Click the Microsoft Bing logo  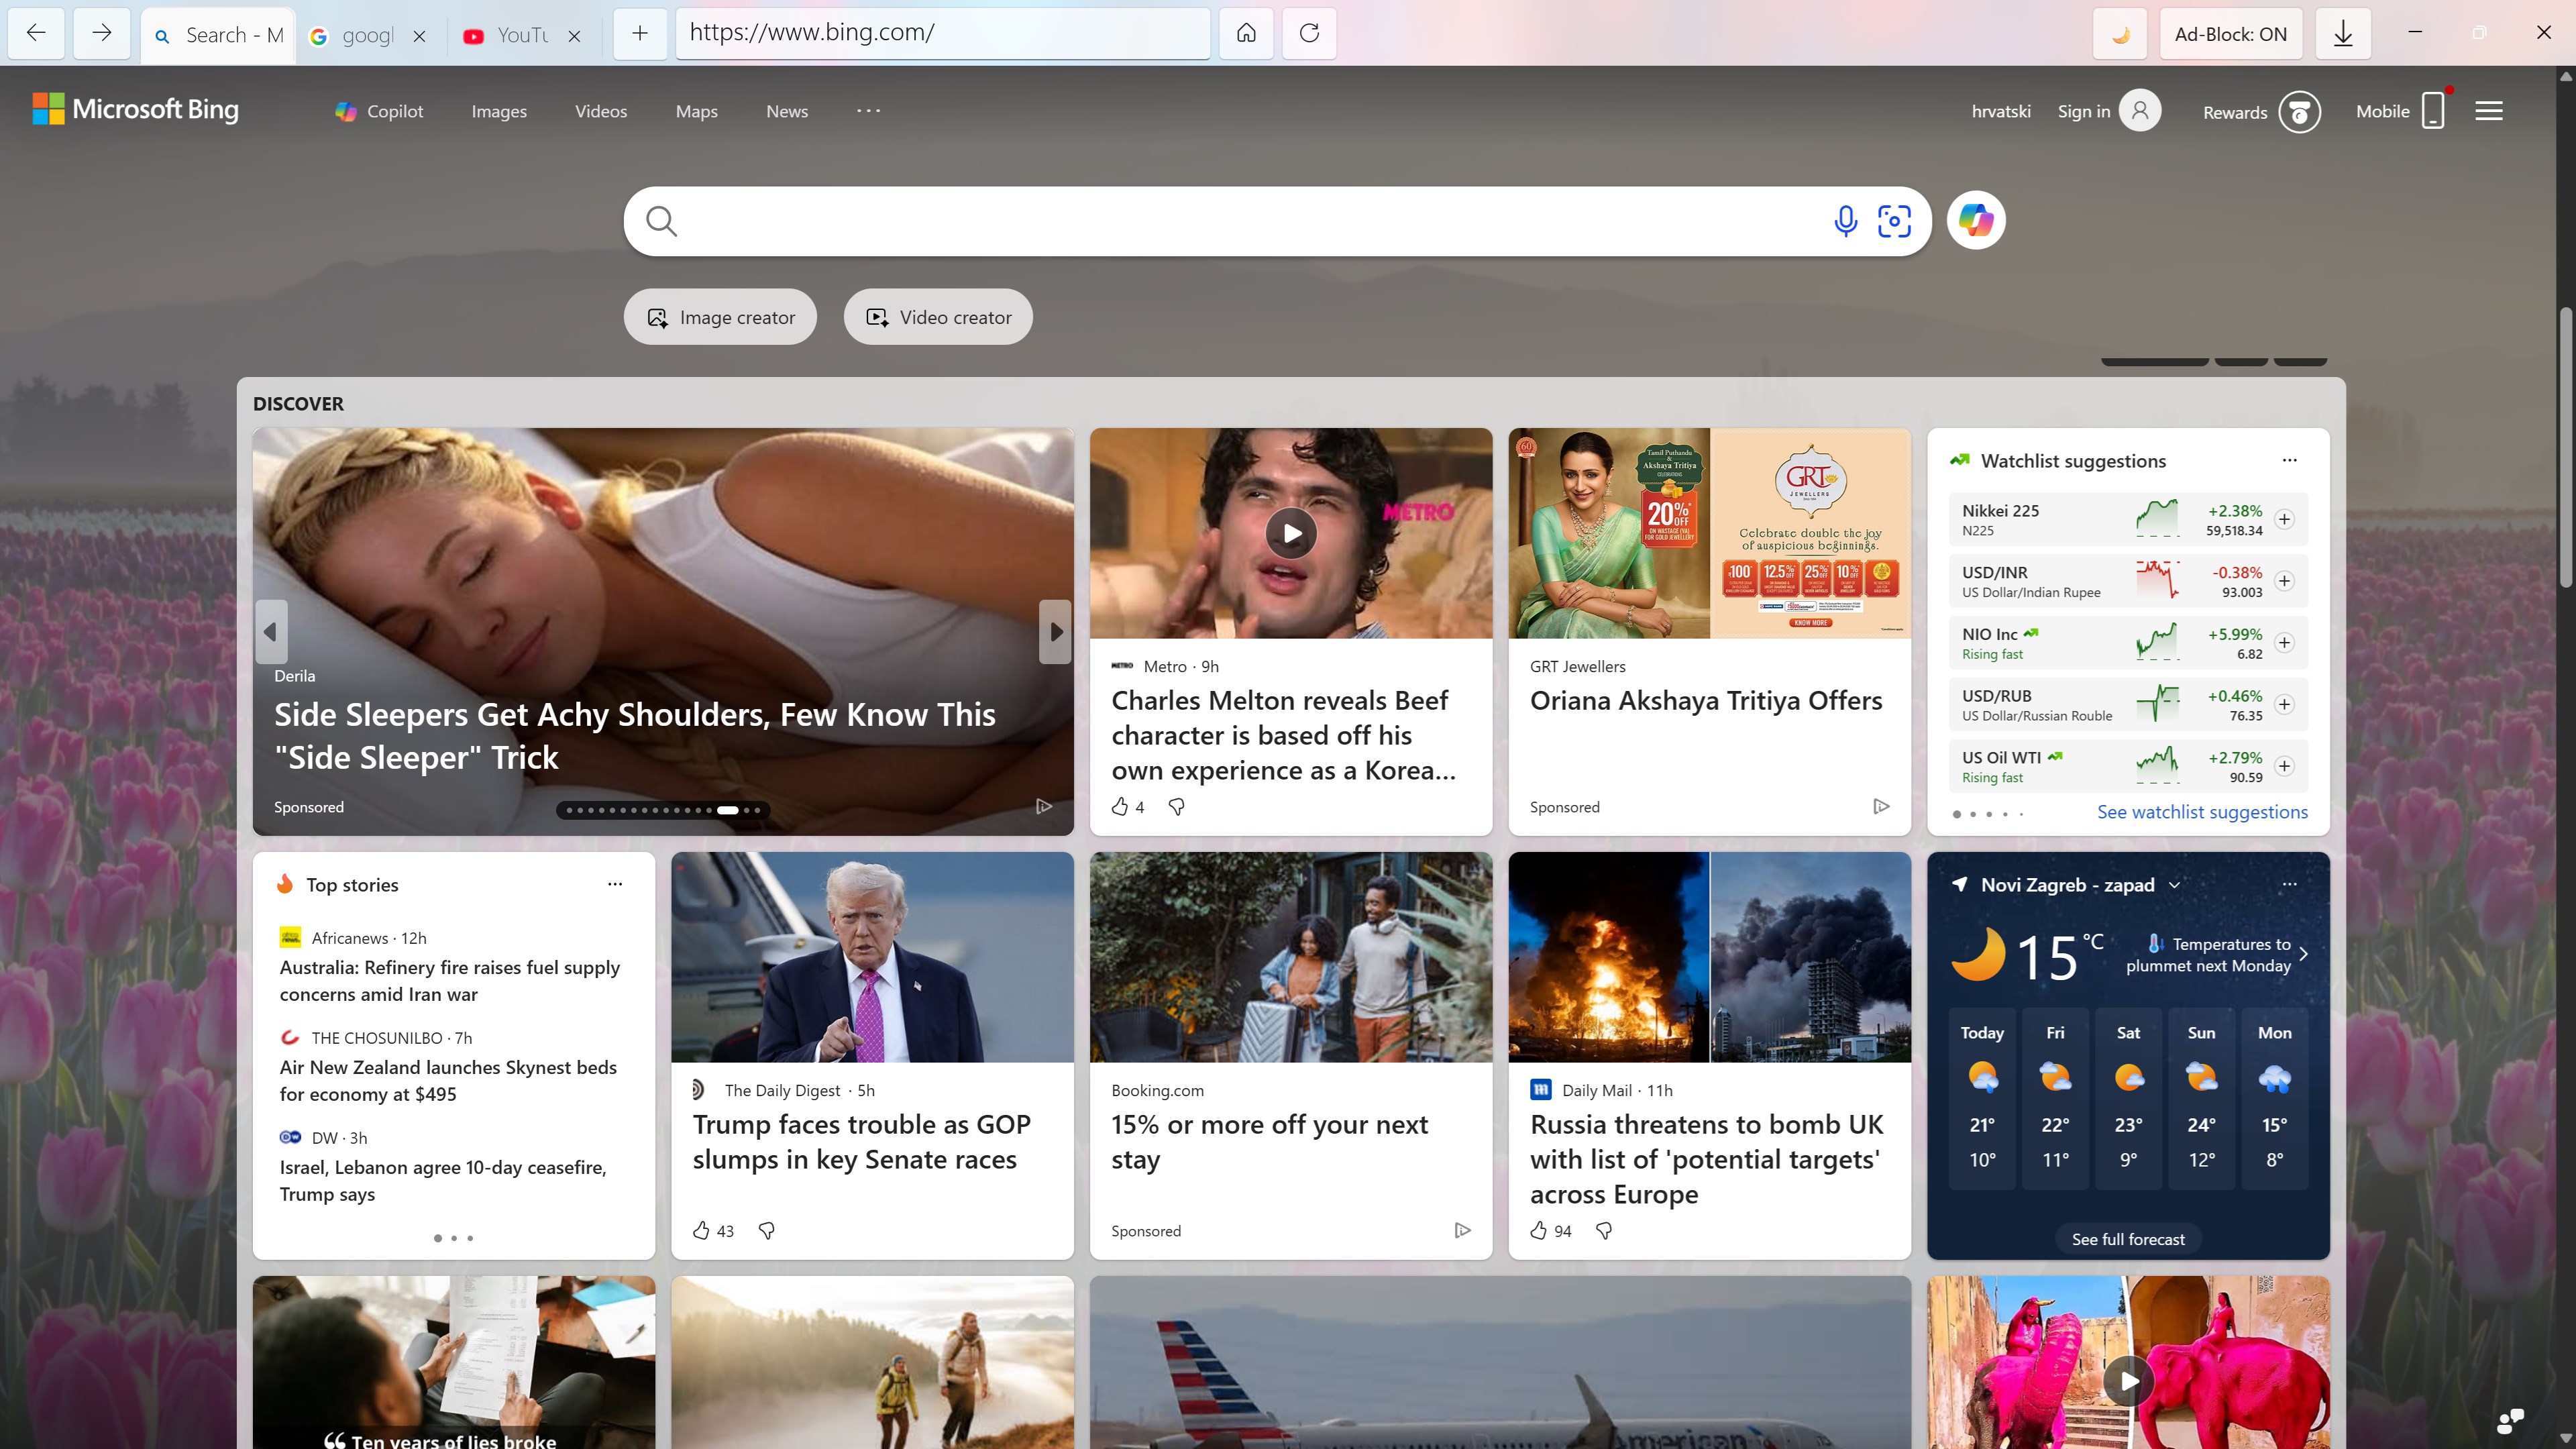point(135,109)
